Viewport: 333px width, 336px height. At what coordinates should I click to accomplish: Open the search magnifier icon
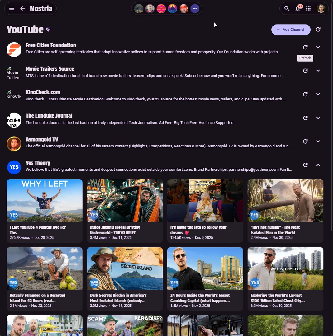287,8
